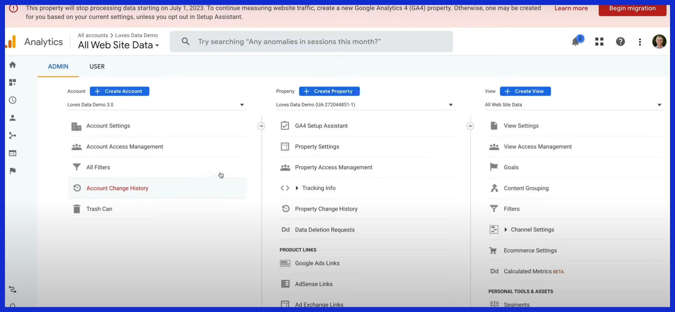Click the All Filters funnel icon

(x=77, y=167)
